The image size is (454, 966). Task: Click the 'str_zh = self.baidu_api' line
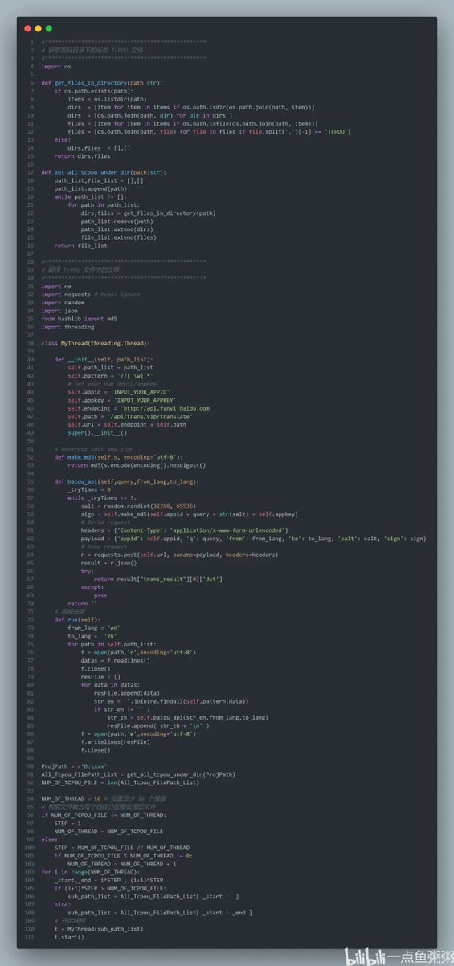pyautogui.click(x=187, y=719)
